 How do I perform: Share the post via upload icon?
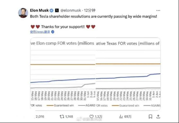(x=158, y=117)
